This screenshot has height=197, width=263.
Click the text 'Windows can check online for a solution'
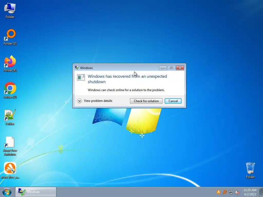point(126,90)
